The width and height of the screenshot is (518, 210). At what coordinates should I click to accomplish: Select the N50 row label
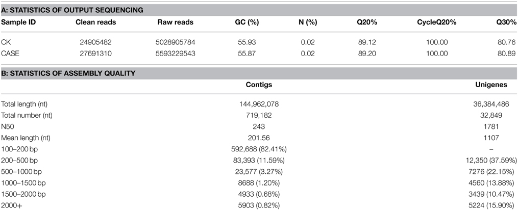(x=7, y=127)
